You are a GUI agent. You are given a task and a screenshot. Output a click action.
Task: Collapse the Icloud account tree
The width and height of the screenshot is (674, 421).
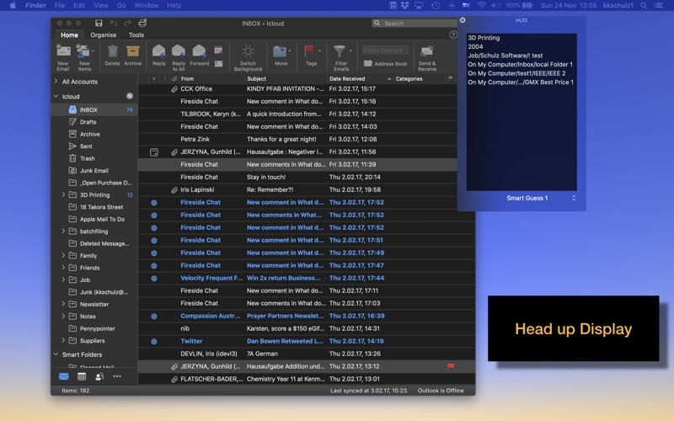click(x=56, y=96)
